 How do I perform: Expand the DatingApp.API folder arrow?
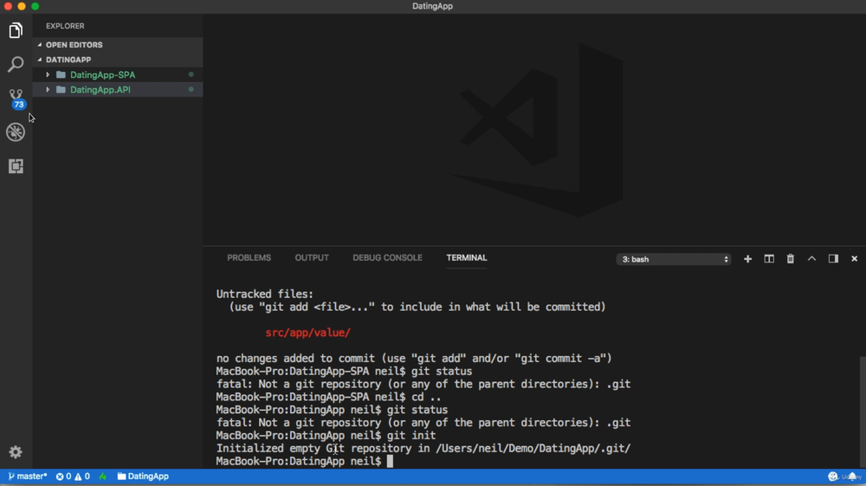tap(48, 89)
